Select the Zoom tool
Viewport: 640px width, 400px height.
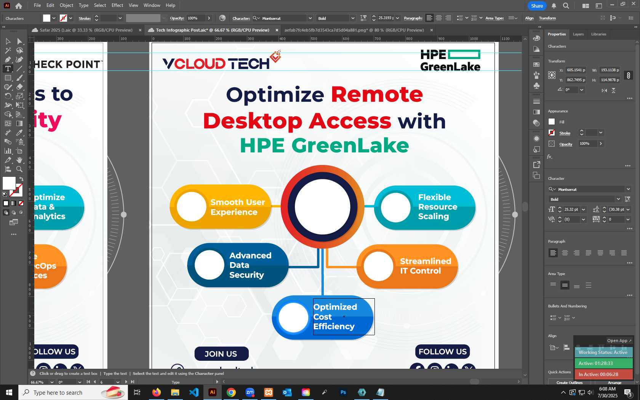point(19,169)
